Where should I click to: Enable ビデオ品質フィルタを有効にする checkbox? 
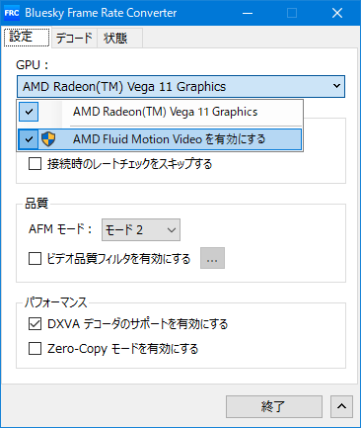click(x=35, y=259)
